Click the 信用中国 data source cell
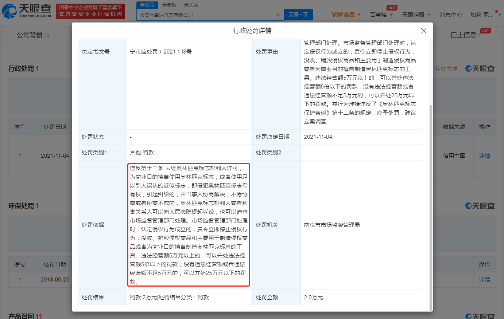 (454, 156)
